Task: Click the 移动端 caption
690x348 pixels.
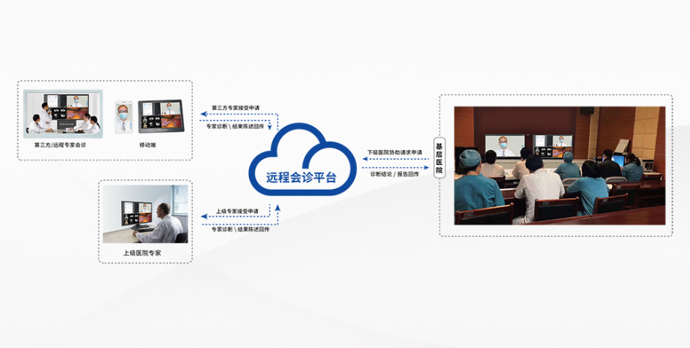Action: click(x=148, y=145)
